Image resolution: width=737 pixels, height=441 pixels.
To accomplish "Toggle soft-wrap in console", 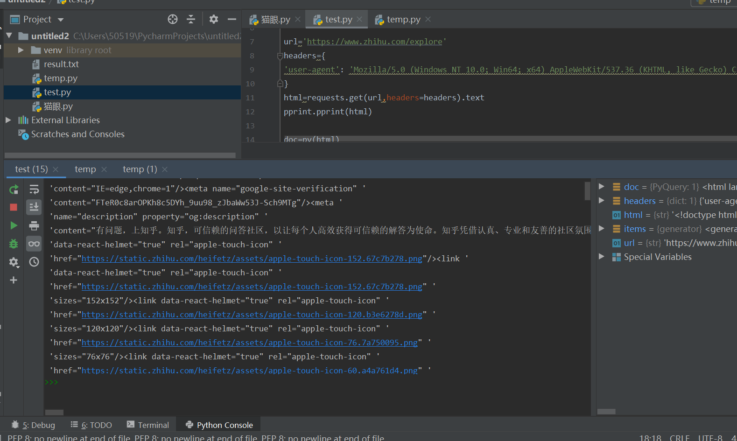I will coord(34,189).
